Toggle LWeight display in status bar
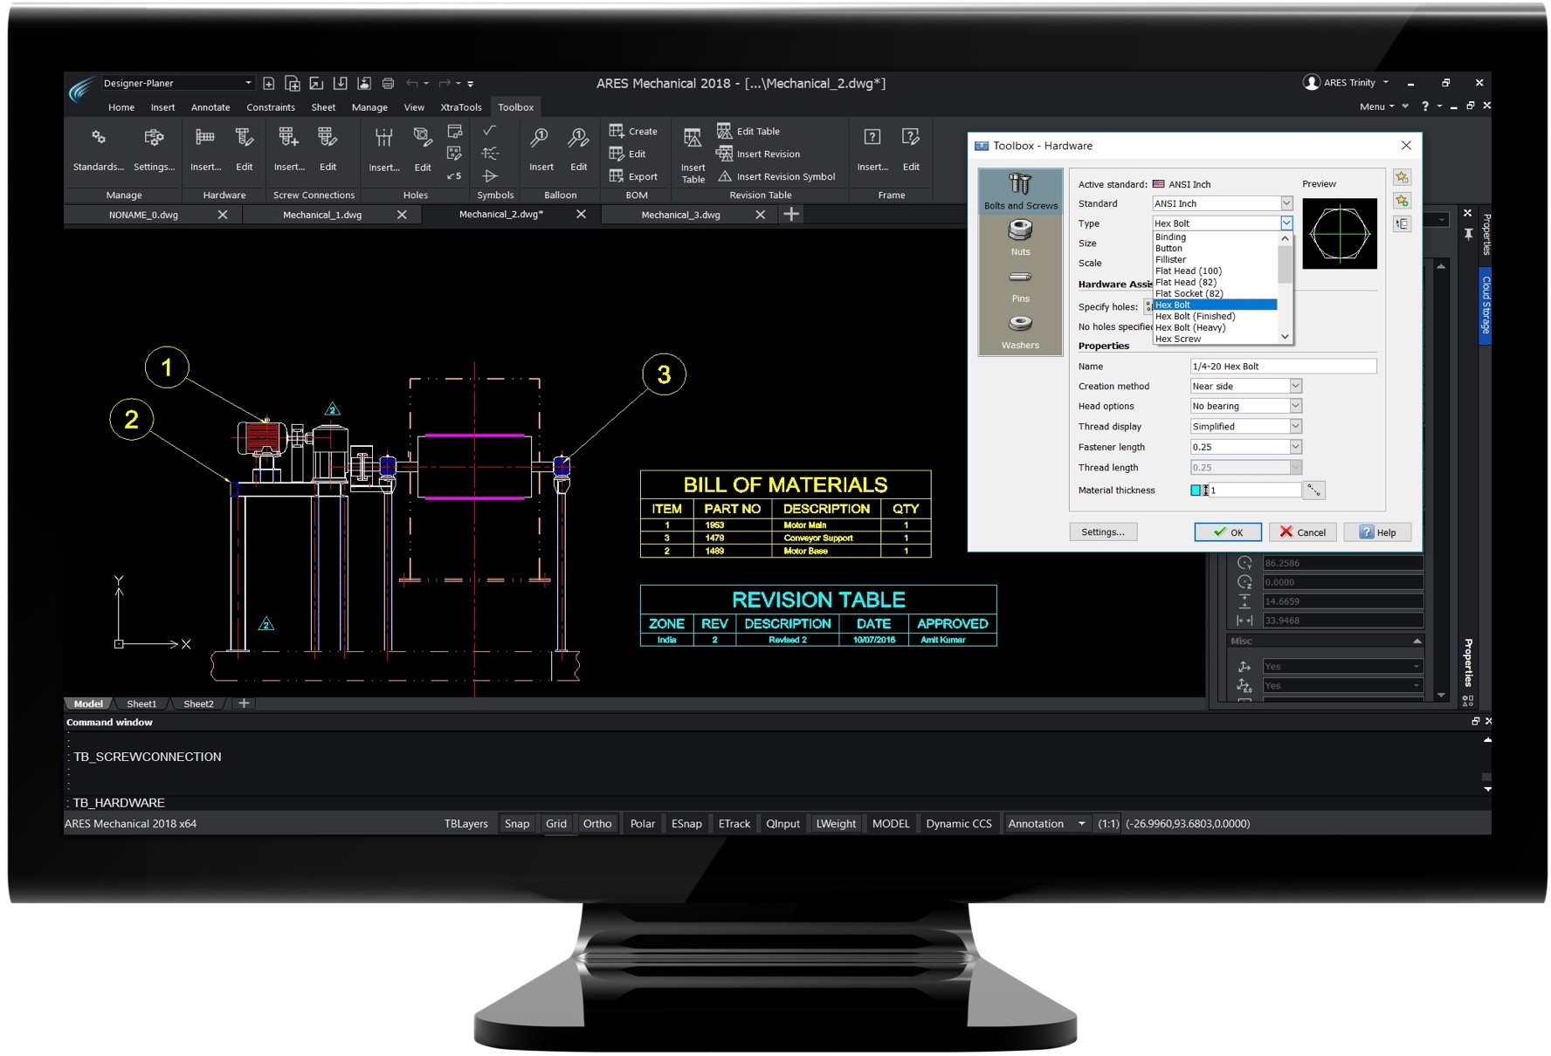The image size is (1551, 1056). click(x=836, y=824)
